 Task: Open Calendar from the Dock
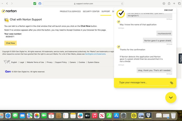pos(51,115)
